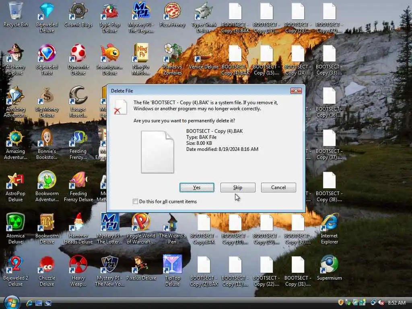Select BOOTSECT - Copy.BAK file
412x309 pixels.
(x=204, y=229)
